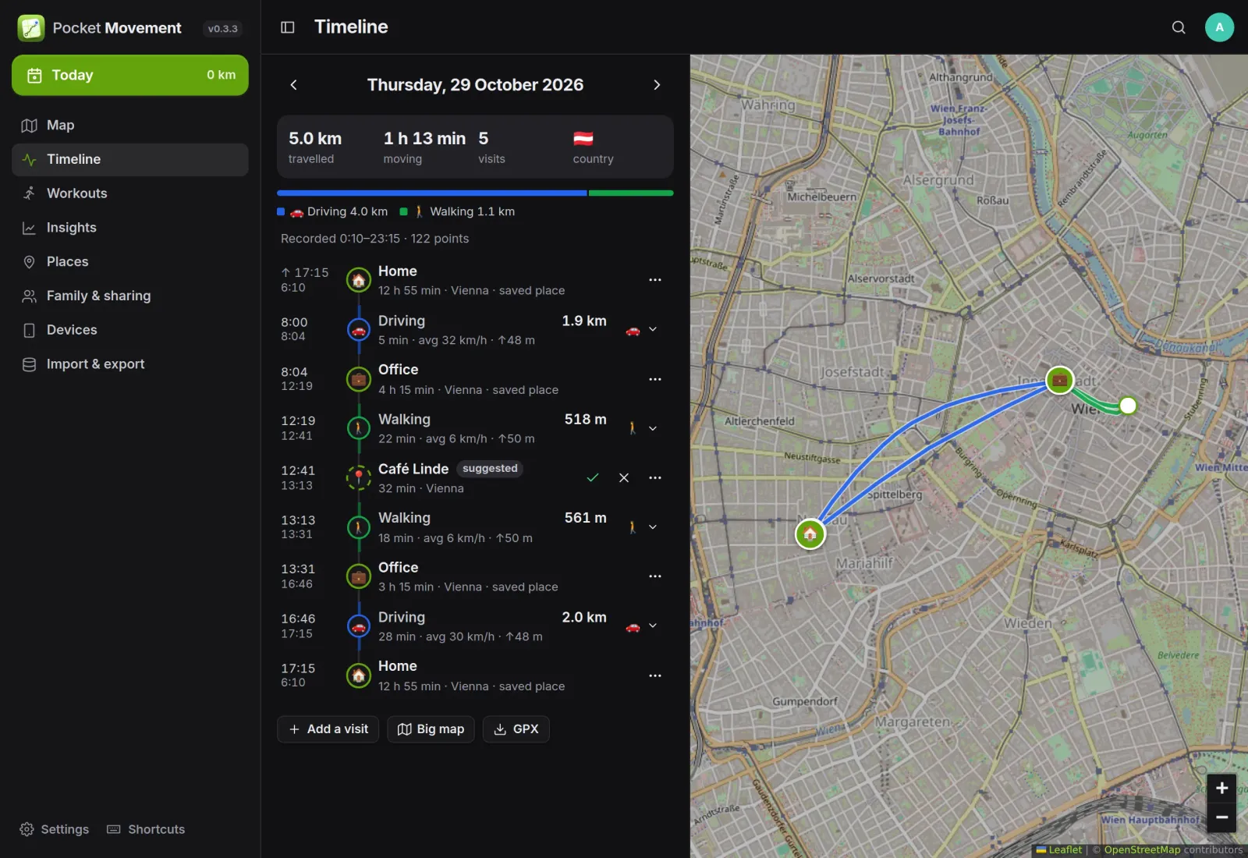Click the Pocket Movement app logo
This screenshot has width=1248, height=858.
point(31,28)
